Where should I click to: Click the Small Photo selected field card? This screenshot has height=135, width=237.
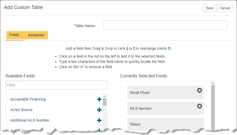click(165, 93)
